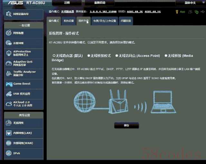The height and width of the screenshot is (164, 206).
Task: Open the Game Boost gamepad icon
Action: 9,84
